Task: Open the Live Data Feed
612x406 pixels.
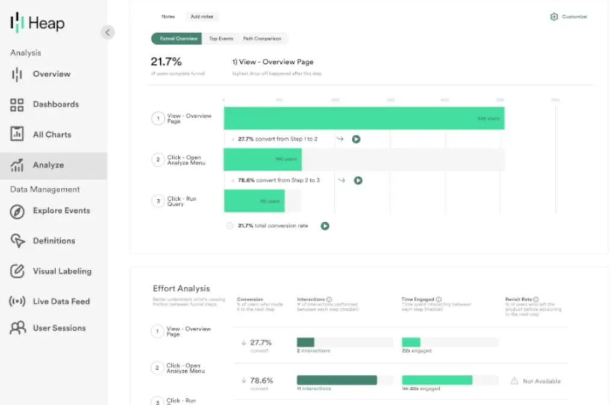Action: coord(54,301)
